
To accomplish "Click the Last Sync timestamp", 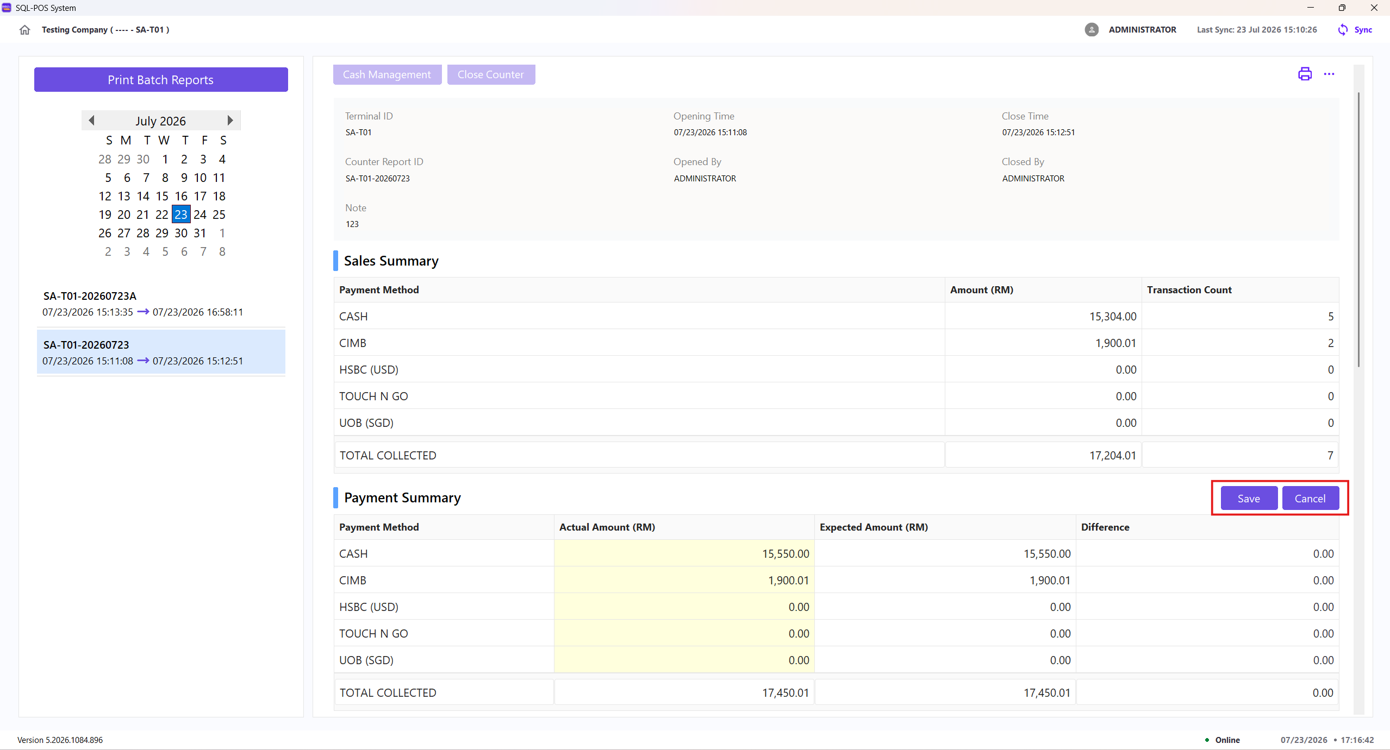I will [1257, 30].
